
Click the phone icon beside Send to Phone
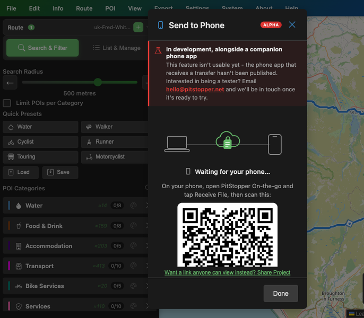pyautogui.click(x=160, y=25)
